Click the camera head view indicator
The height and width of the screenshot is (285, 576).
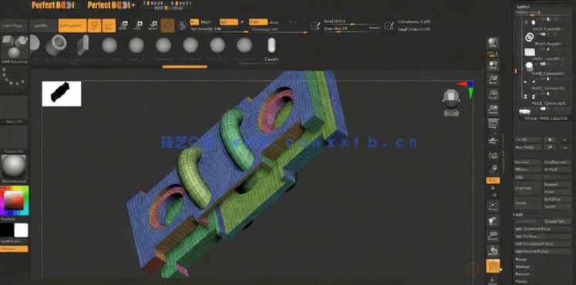coord(451,102)
